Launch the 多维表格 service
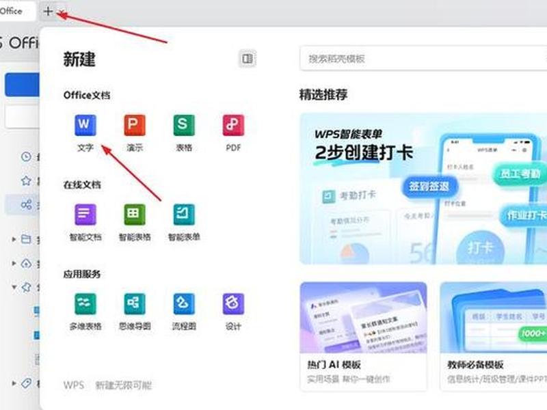The image size is (547, 410). (85, 312)
